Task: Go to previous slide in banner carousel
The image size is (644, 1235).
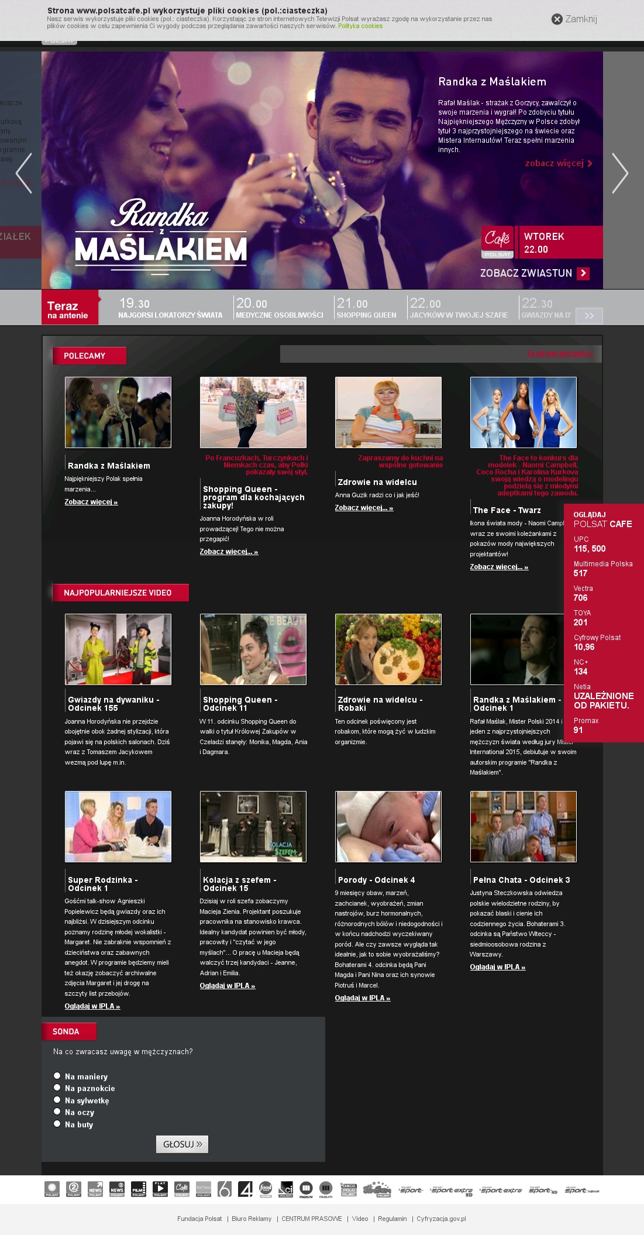Action: point(23,173)
